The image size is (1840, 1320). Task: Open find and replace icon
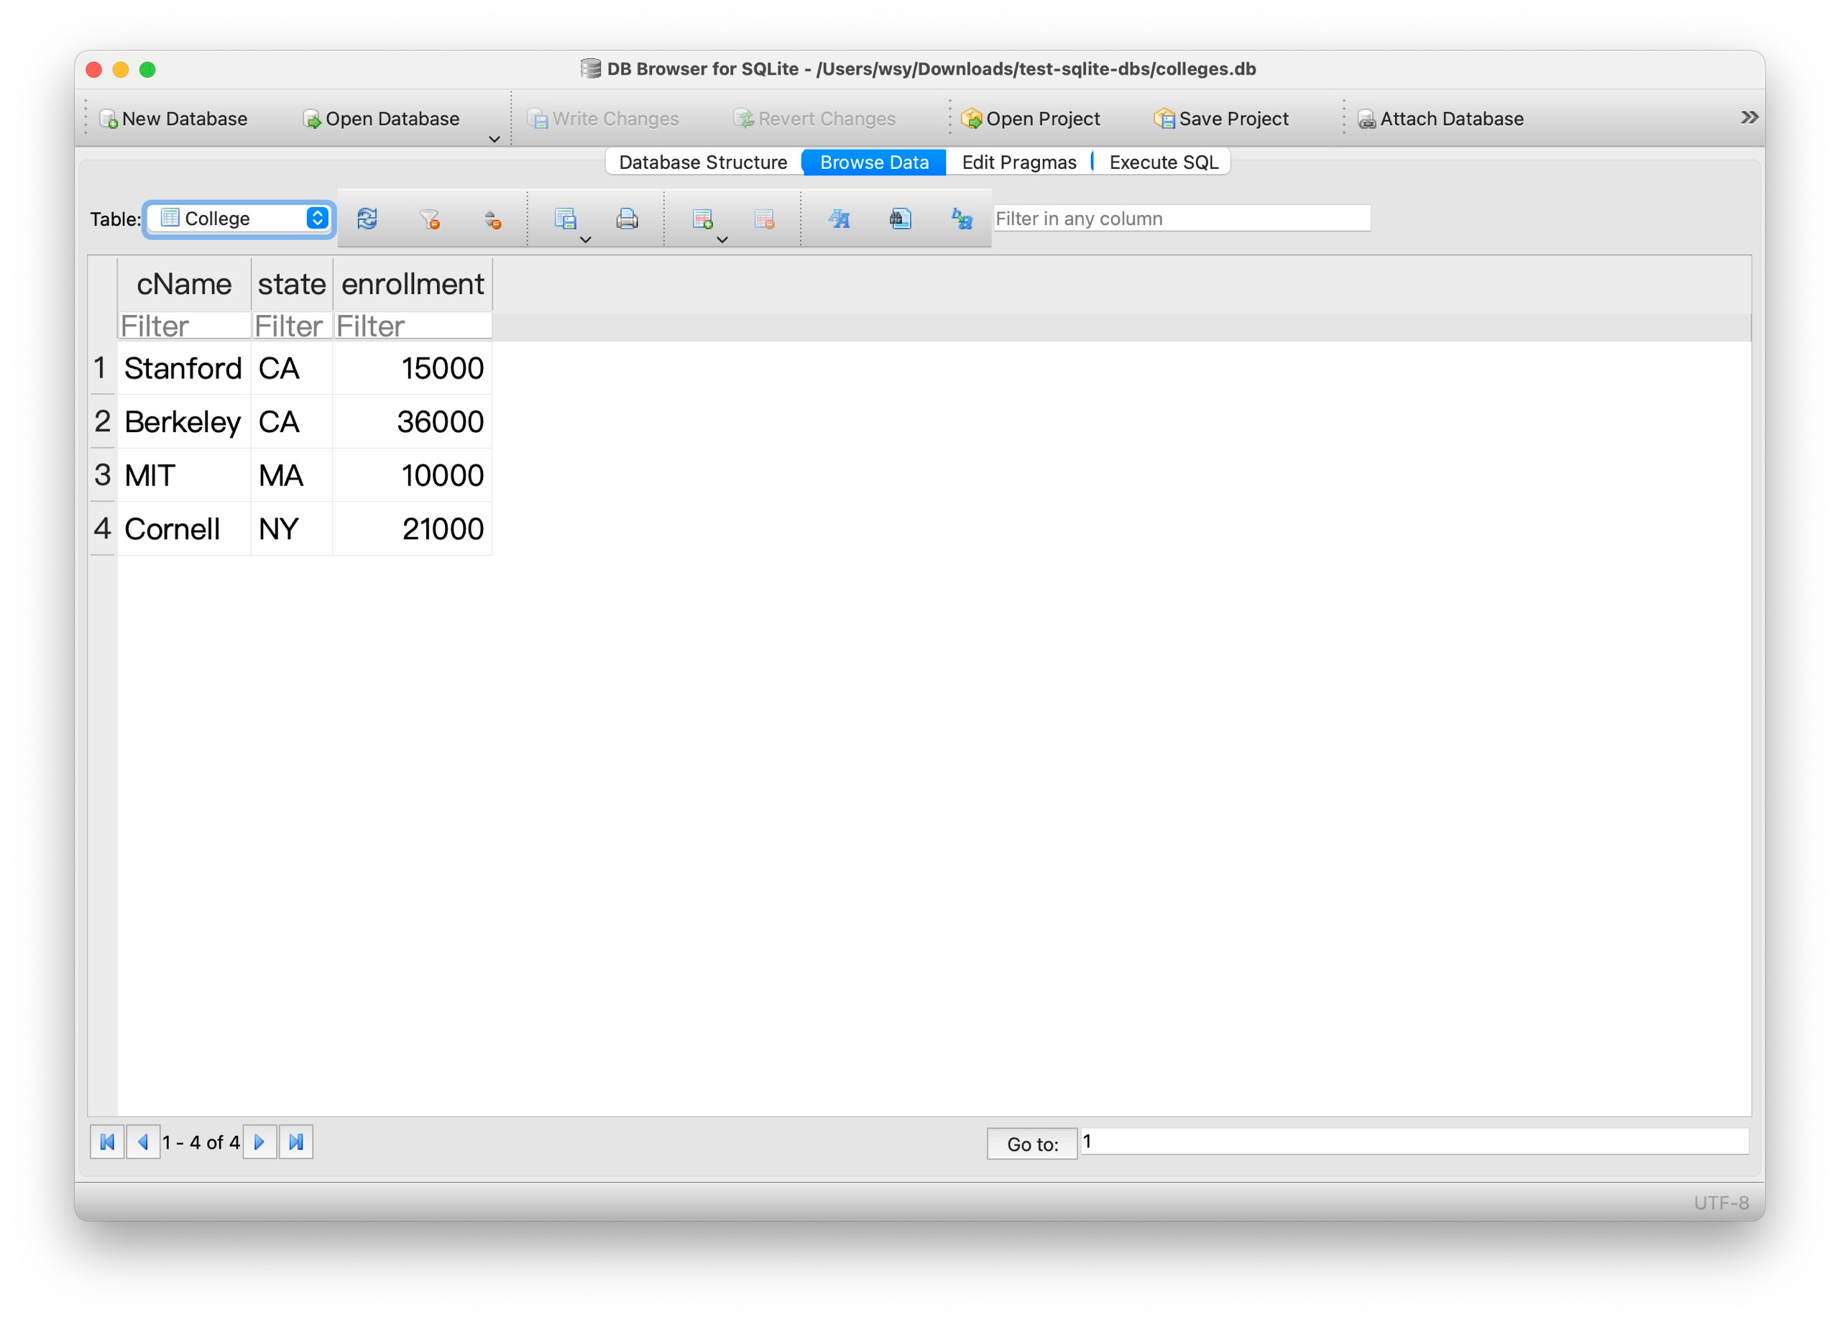962,219
